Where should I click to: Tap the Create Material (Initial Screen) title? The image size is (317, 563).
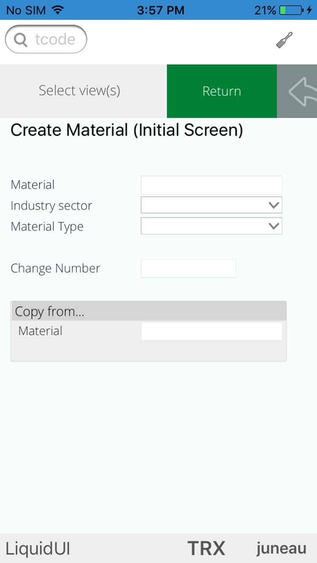[x=127, y=130]
